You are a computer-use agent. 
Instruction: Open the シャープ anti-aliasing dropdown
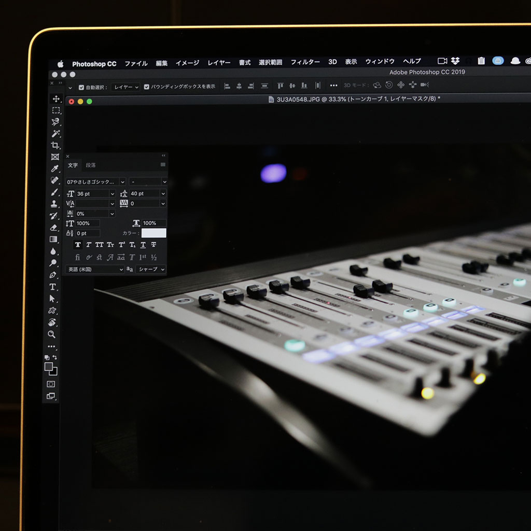click(x=163, y=269)
